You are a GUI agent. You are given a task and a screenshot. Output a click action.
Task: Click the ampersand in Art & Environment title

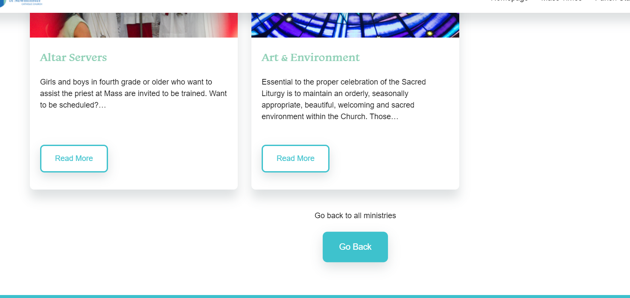point(284,58)
